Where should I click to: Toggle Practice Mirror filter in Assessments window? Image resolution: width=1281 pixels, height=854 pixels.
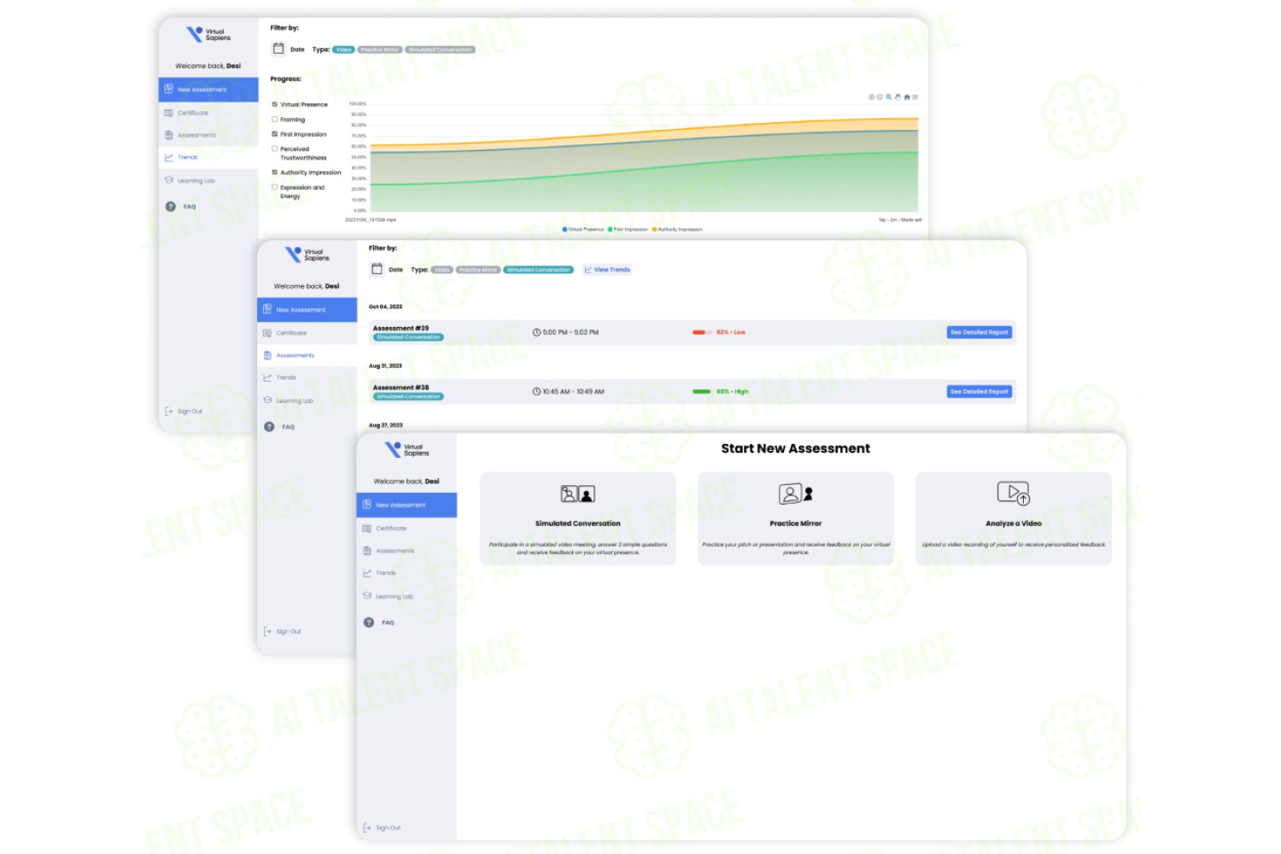click(478, 270)
